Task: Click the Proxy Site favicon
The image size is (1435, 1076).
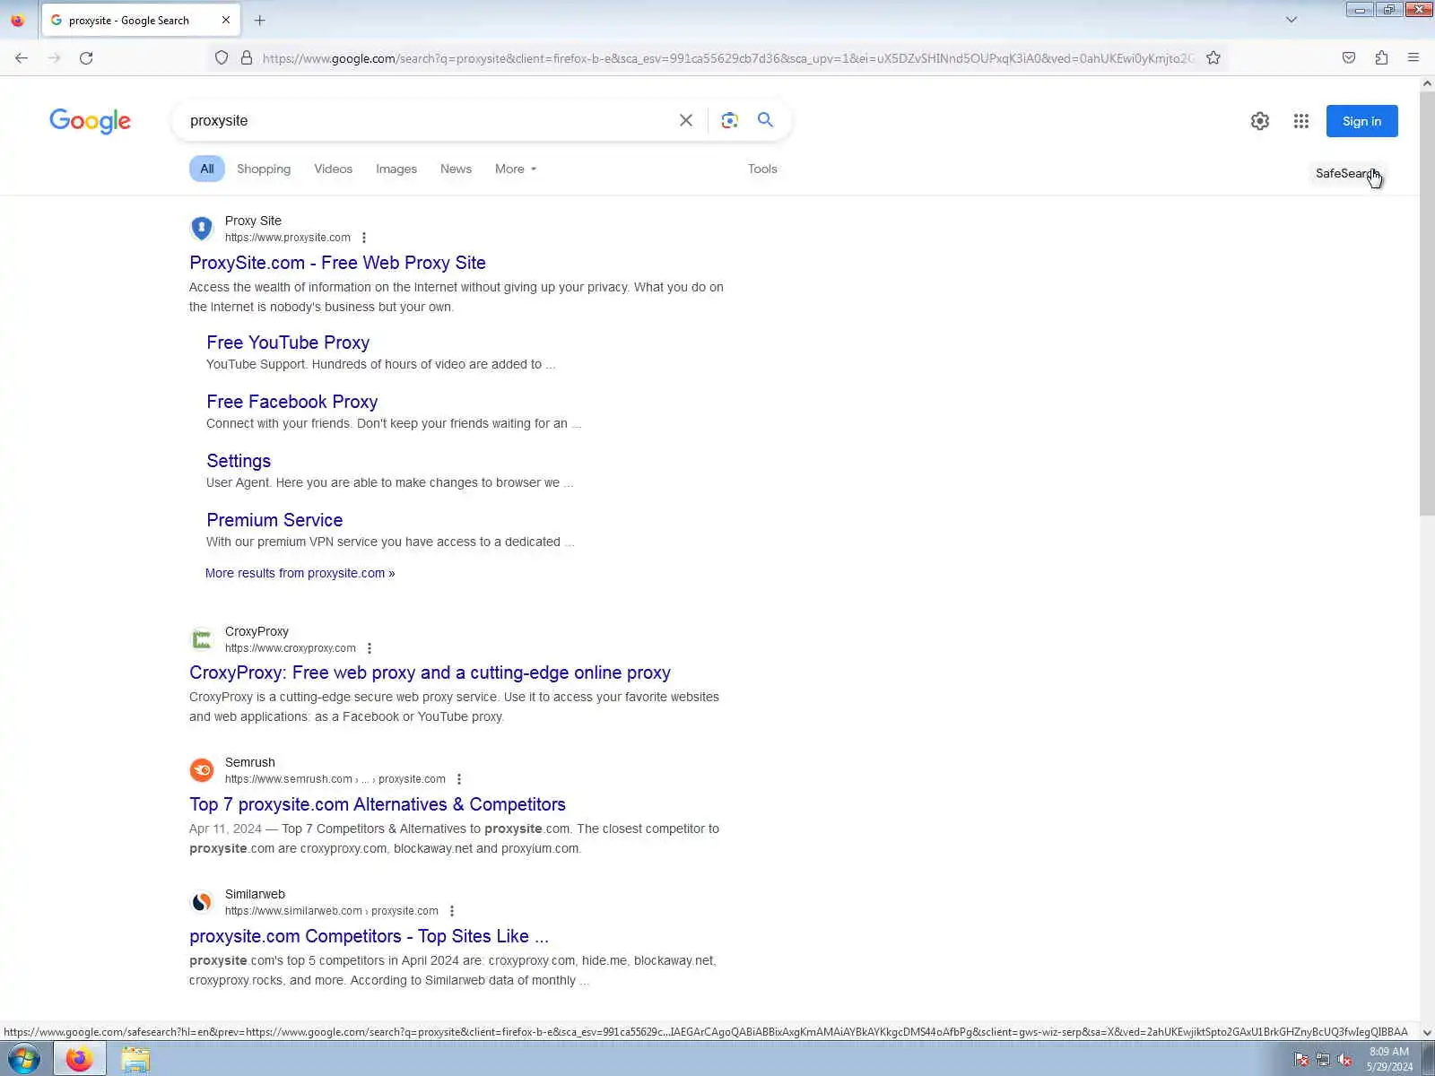Action: 202,228
